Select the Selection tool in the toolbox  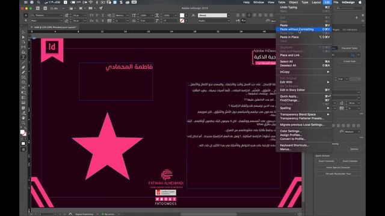[23, 32]
